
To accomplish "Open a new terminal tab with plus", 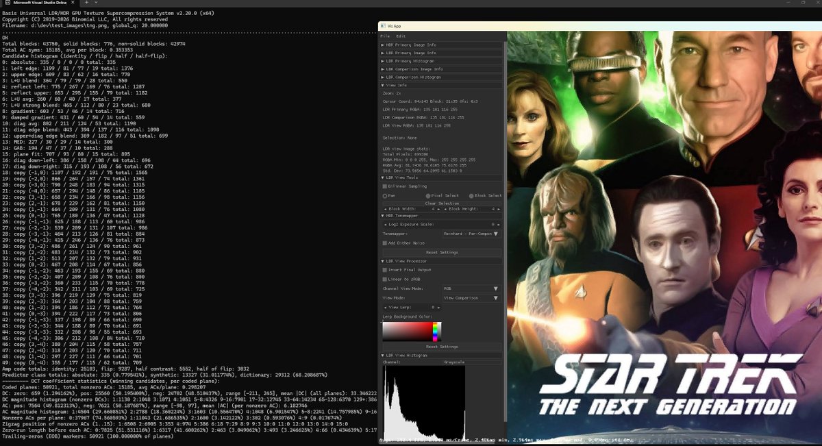I will tap(86, 3).
